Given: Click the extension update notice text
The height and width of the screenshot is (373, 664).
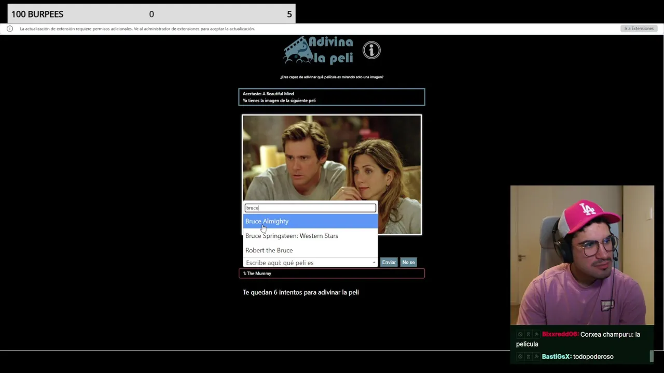Looking at the screenshot, I should [137, 29].
